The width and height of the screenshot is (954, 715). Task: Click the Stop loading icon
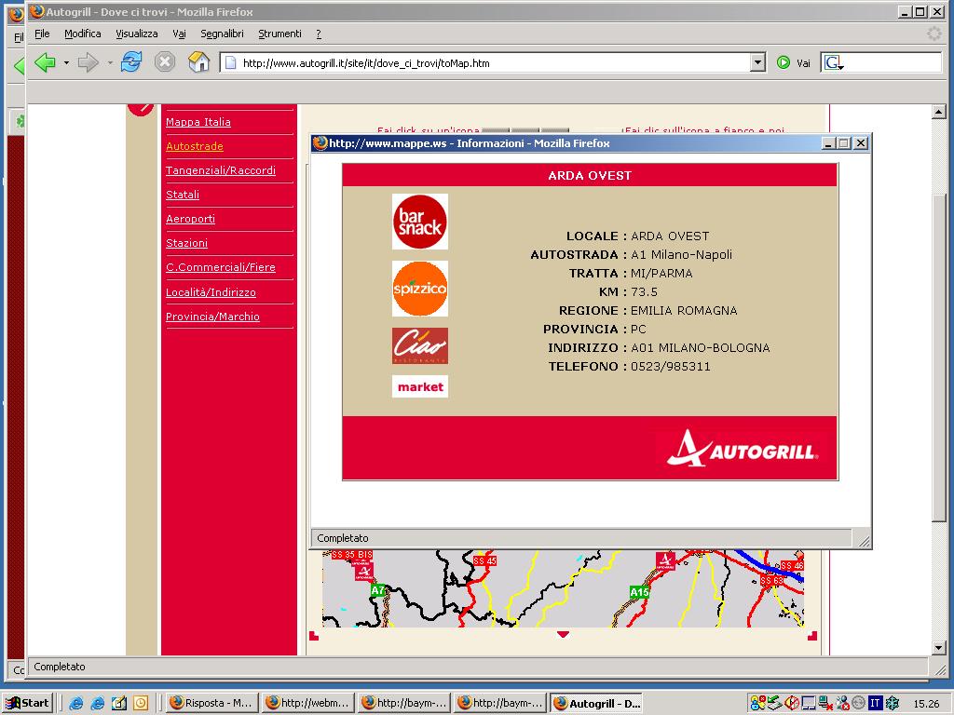click(164, 62)
